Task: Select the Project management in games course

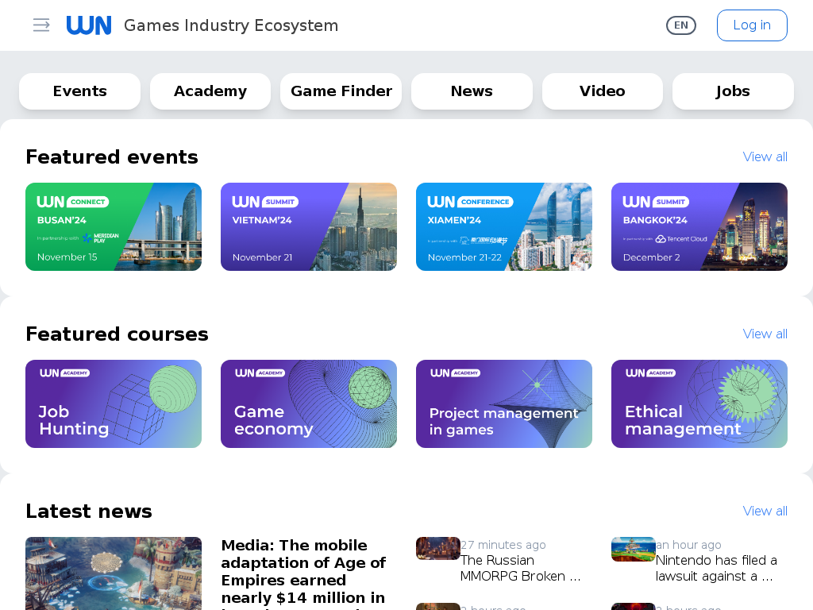Action: [x=504, y=404]
